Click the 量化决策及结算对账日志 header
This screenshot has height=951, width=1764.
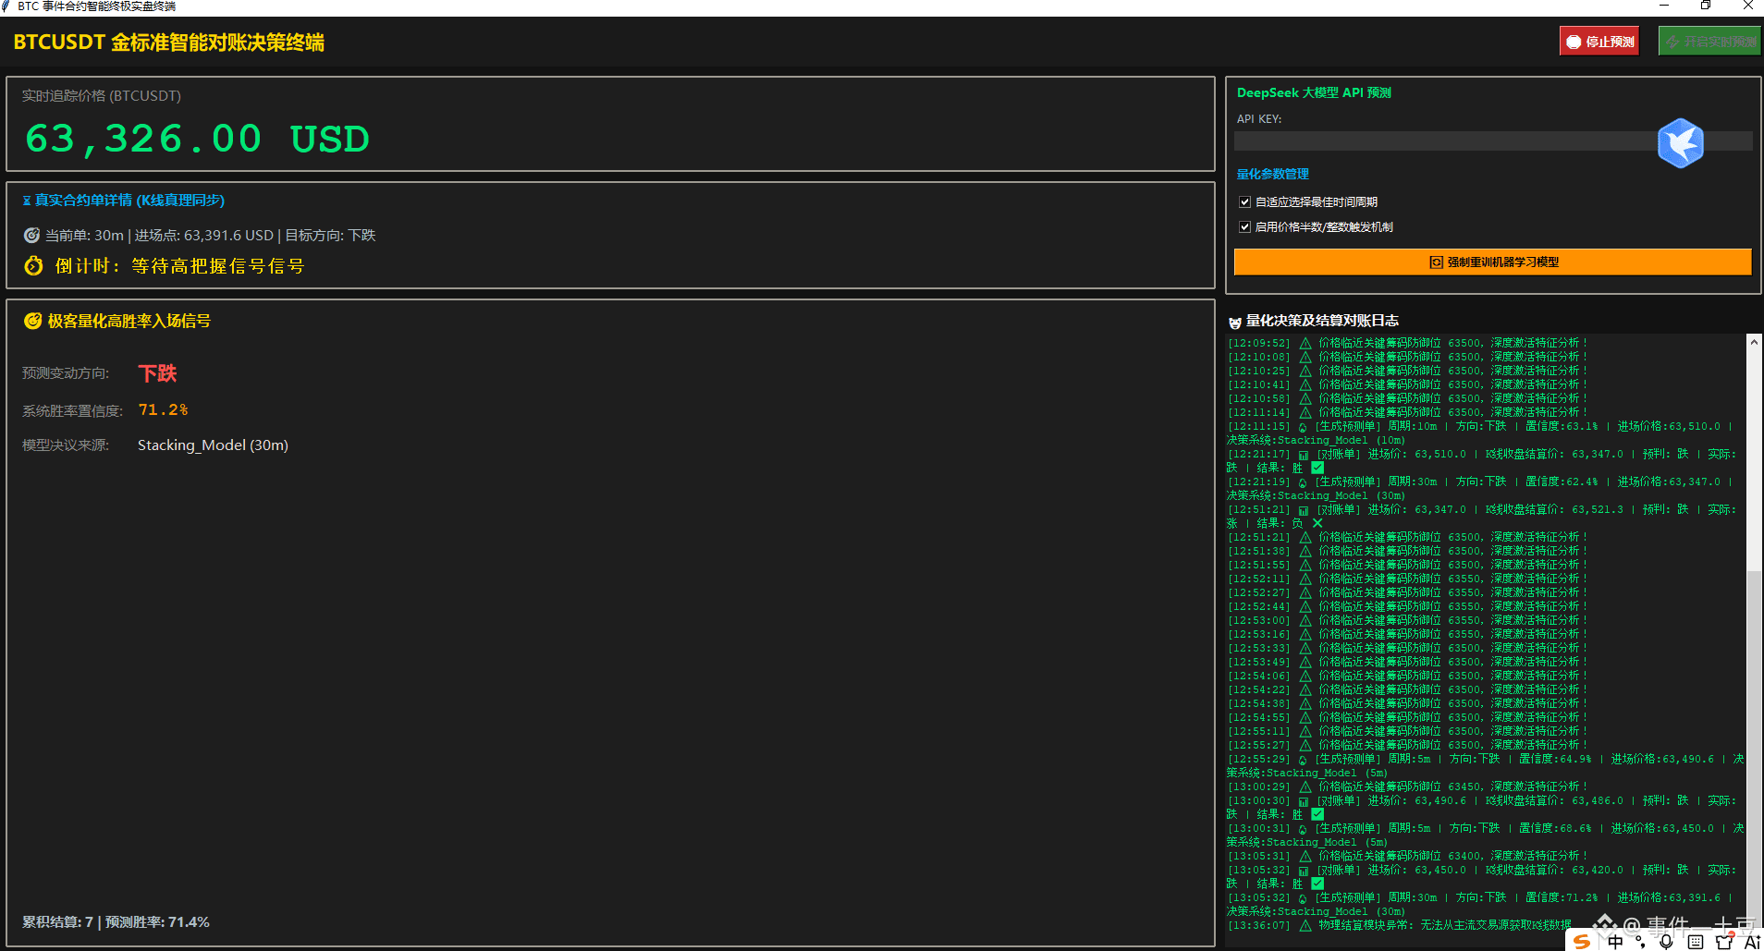(1322, 321)
